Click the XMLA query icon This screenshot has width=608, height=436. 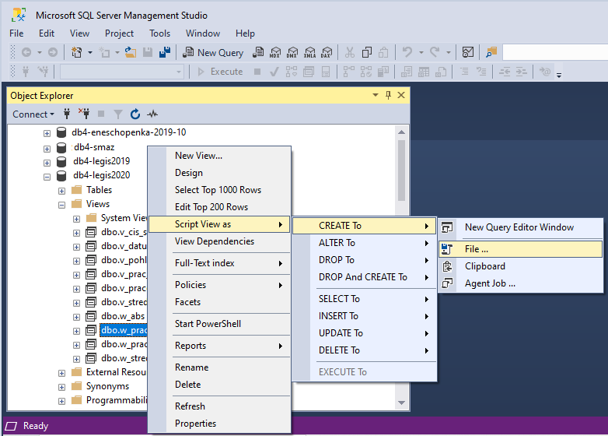[x=309, y=52]
